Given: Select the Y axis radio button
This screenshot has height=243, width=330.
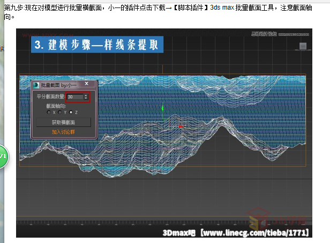Looking at the screenshot, I should 60,112.
